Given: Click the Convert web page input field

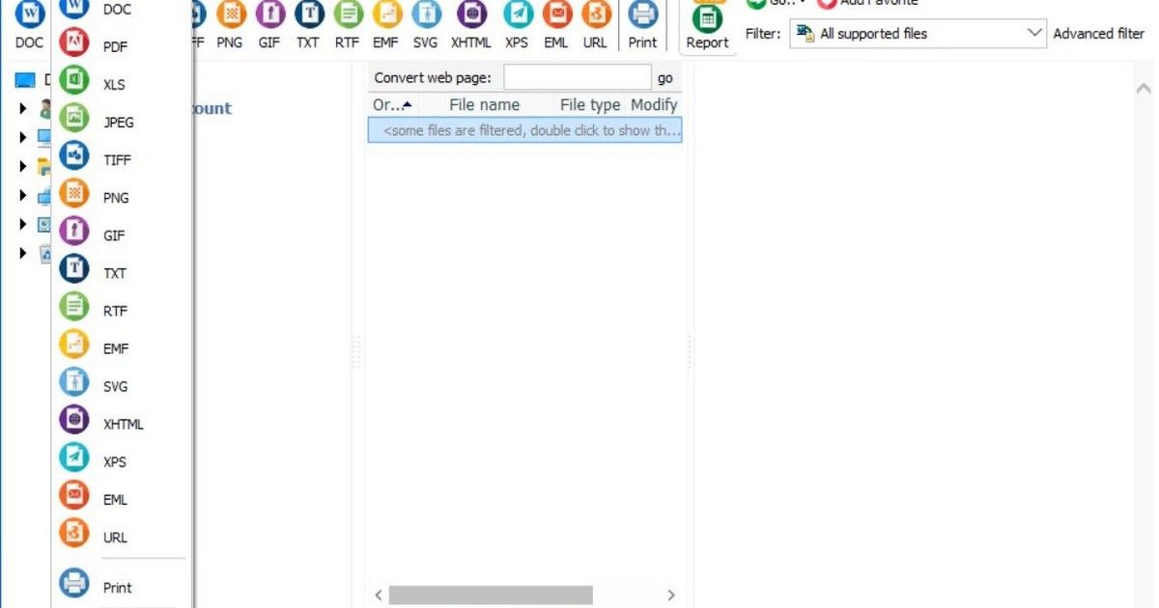Looking at the screenshot, I should pos(578,77).
